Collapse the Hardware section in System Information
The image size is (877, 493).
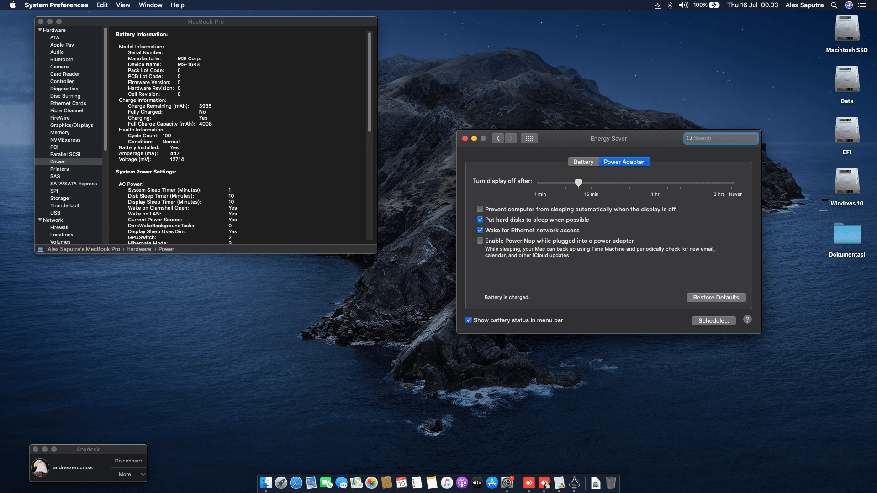(40, 30)
